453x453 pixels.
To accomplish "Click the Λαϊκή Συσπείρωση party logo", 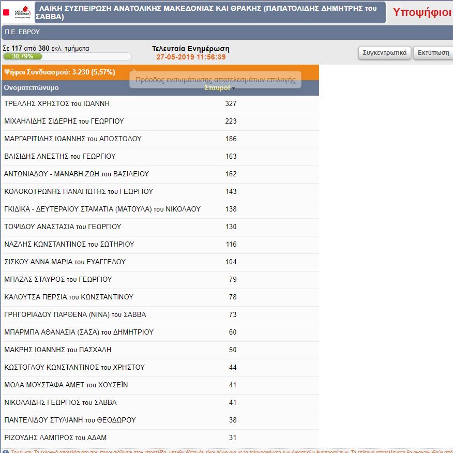I will (x=23, y=12).
